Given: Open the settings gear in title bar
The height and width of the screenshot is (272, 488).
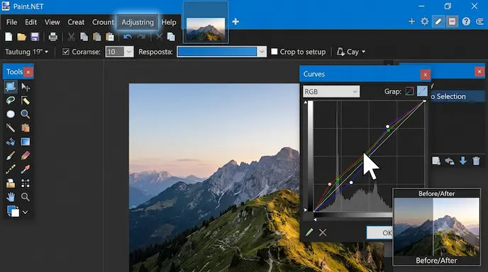Looking at the screenshot, I should click(424, 21).
